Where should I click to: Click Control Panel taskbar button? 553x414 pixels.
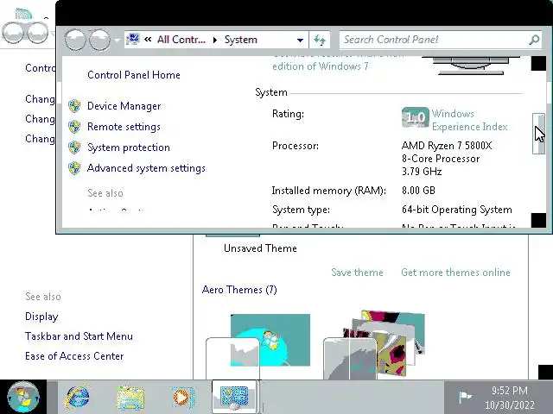pos(234,397)
